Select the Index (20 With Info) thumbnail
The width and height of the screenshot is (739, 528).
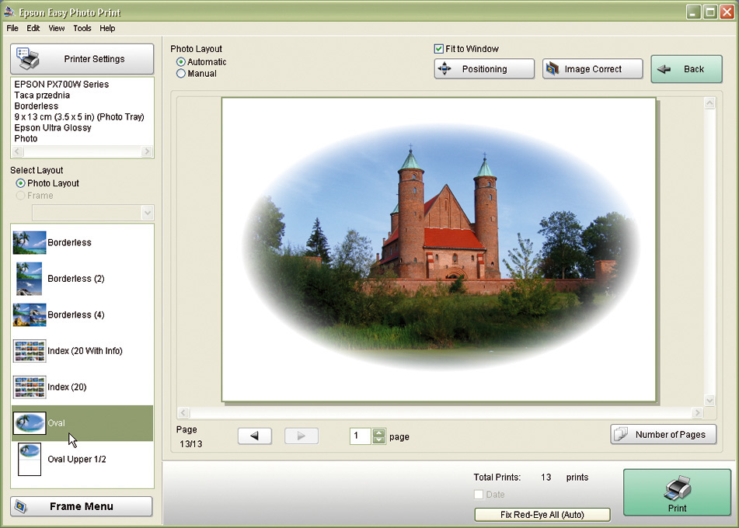click(x=30, y=351)
